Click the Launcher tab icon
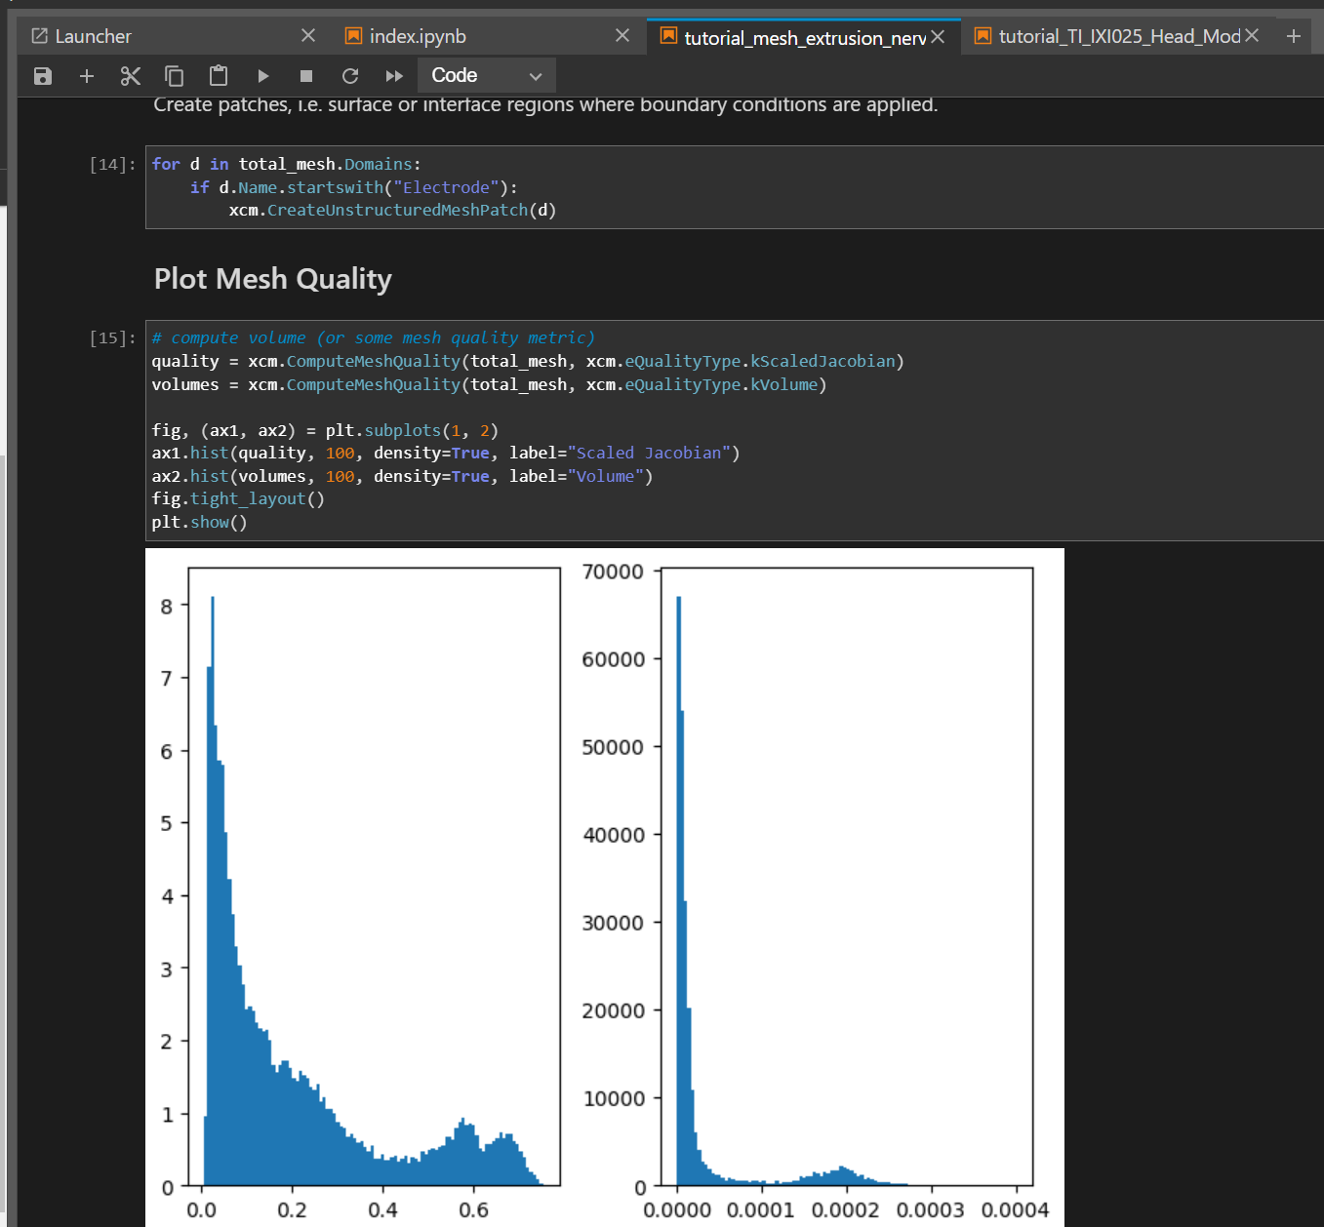The image size is (1324, 1227). coord(40,36)
